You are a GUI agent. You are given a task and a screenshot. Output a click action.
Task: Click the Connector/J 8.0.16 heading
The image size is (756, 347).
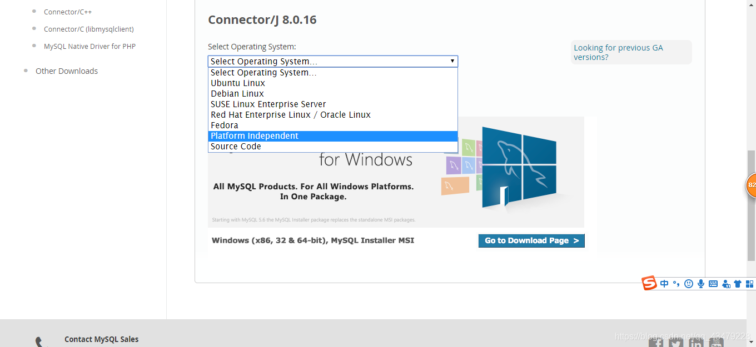[262, 20]
